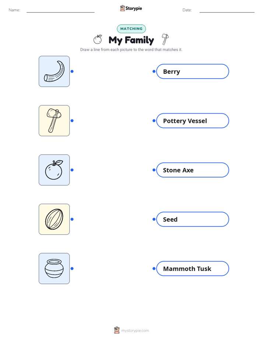The image size is (263, 341).
Task: Click the Mammoth Tusk word box
Action: 193,269
